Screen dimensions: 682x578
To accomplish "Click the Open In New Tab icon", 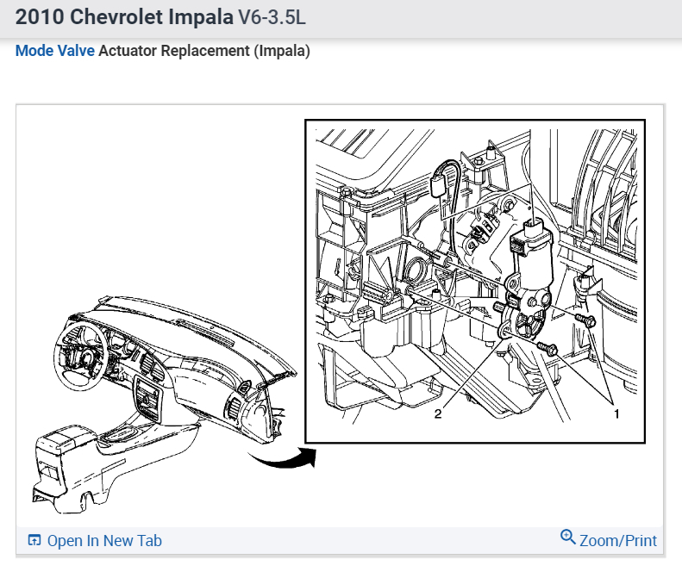I will click(x=34, y=540).
